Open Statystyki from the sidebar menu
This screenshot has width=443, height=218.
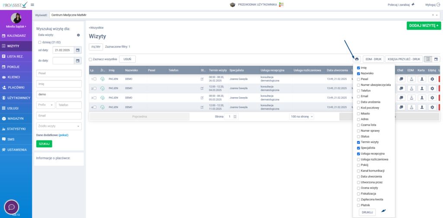16,129
